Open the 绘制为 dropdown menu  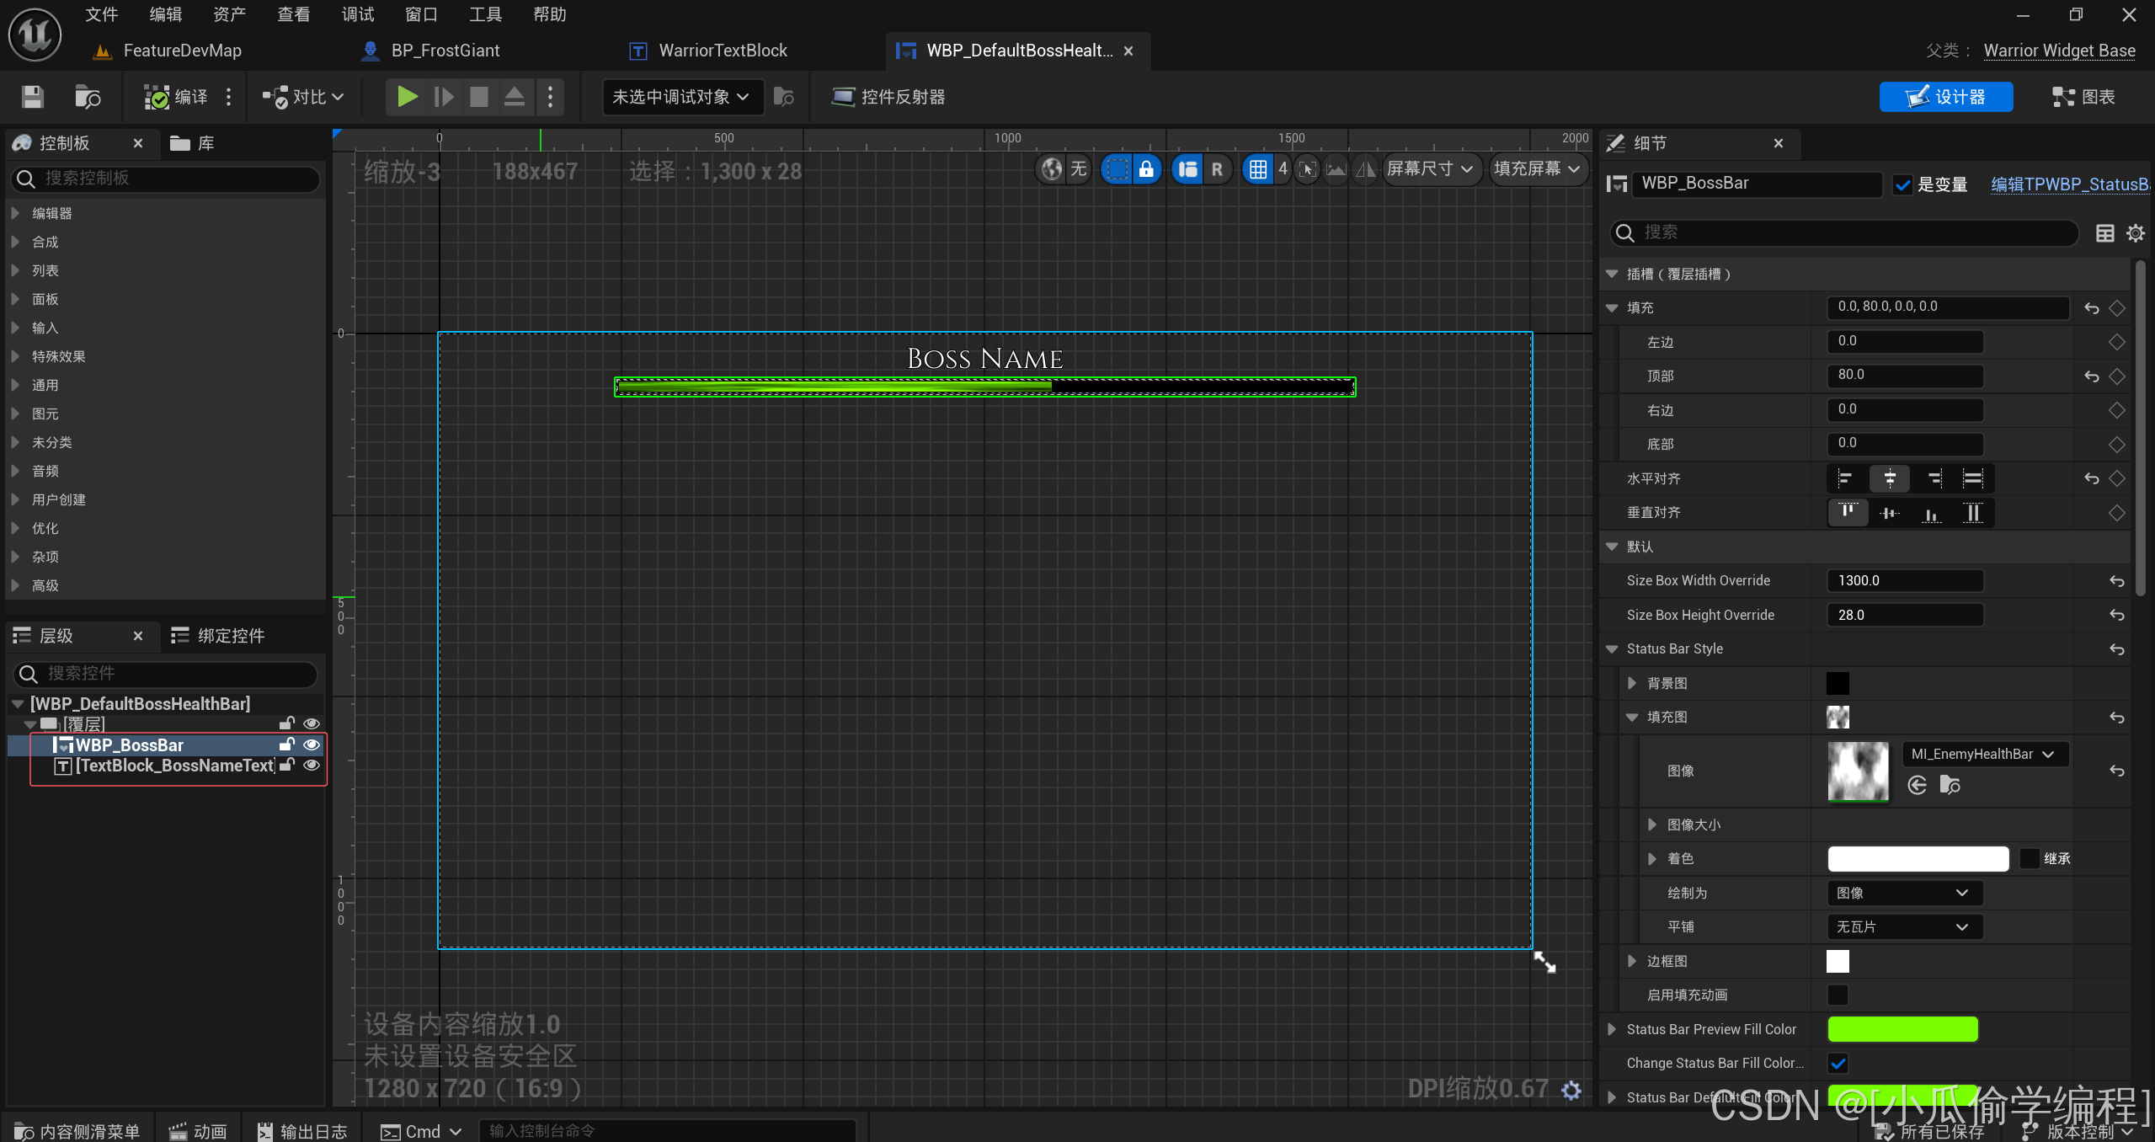pos(1902,891)
